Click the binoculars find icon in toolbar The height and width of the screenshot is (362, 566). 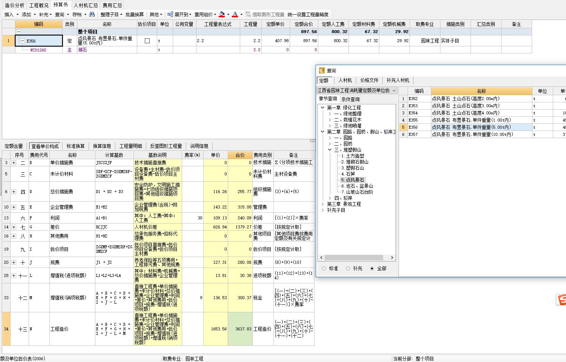click(x=92, y=14)
